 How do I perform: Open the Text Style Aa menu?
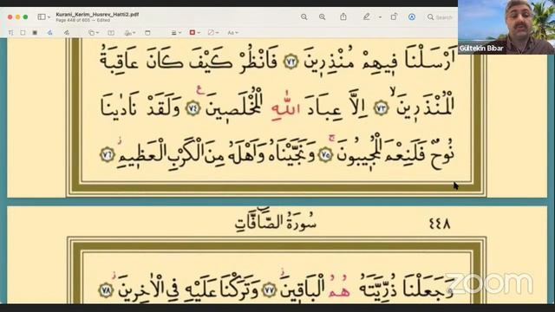click(x=232, y=33)
